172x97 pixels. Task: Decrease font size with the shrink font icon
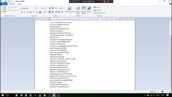click(46, 8)
